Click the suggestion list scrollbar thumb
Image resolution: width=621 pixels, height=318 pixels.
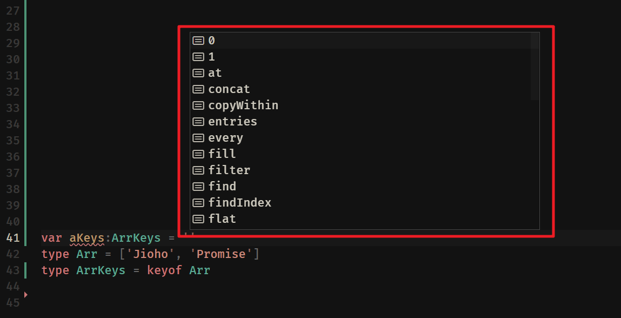tap(535, 66)
